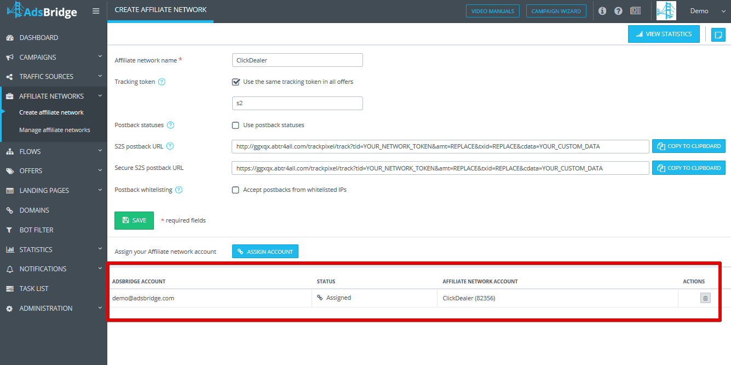Delete the ClickDealer assigned account row
The image size is (731, 365).
point(705,298)
